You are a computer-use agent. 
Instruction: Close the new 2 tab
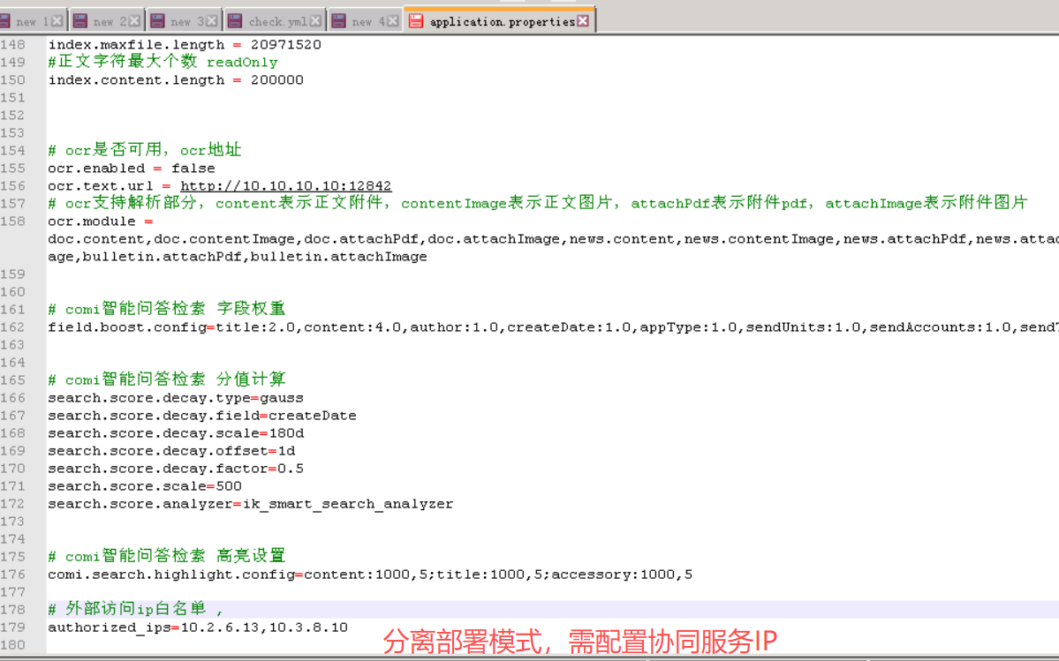(x=134, y=21)
